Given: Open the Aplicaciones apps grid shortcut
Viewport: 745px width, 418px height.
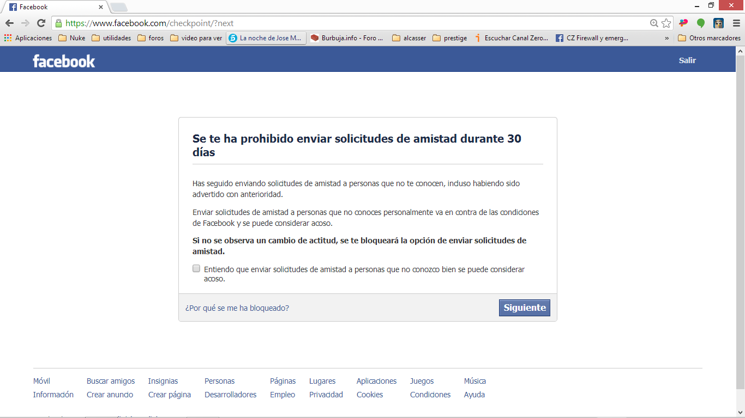Looking at the screenshot, I should [x=28, y=38].
